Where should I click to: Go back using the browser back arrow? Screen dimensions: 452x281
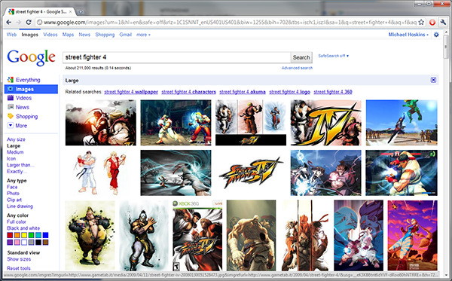[8, 22]
